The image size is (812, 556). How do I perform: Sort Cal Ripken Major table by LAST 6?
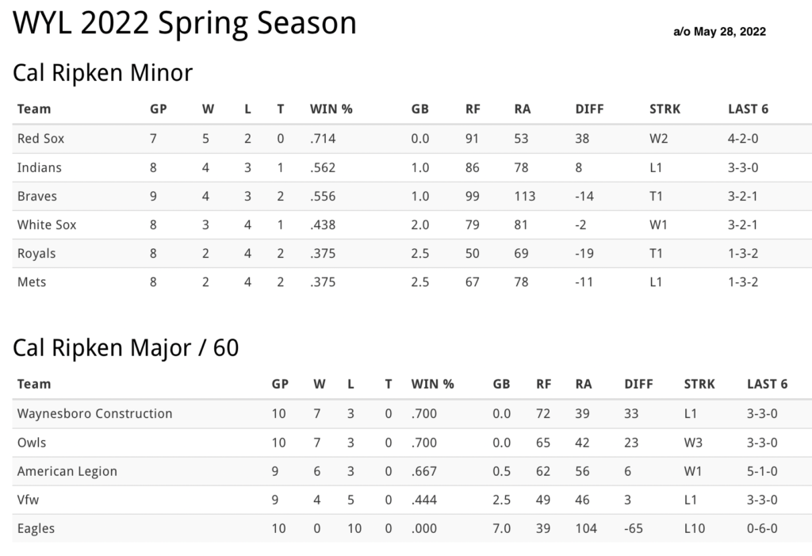pyautogui.click(x=767, y=384)
